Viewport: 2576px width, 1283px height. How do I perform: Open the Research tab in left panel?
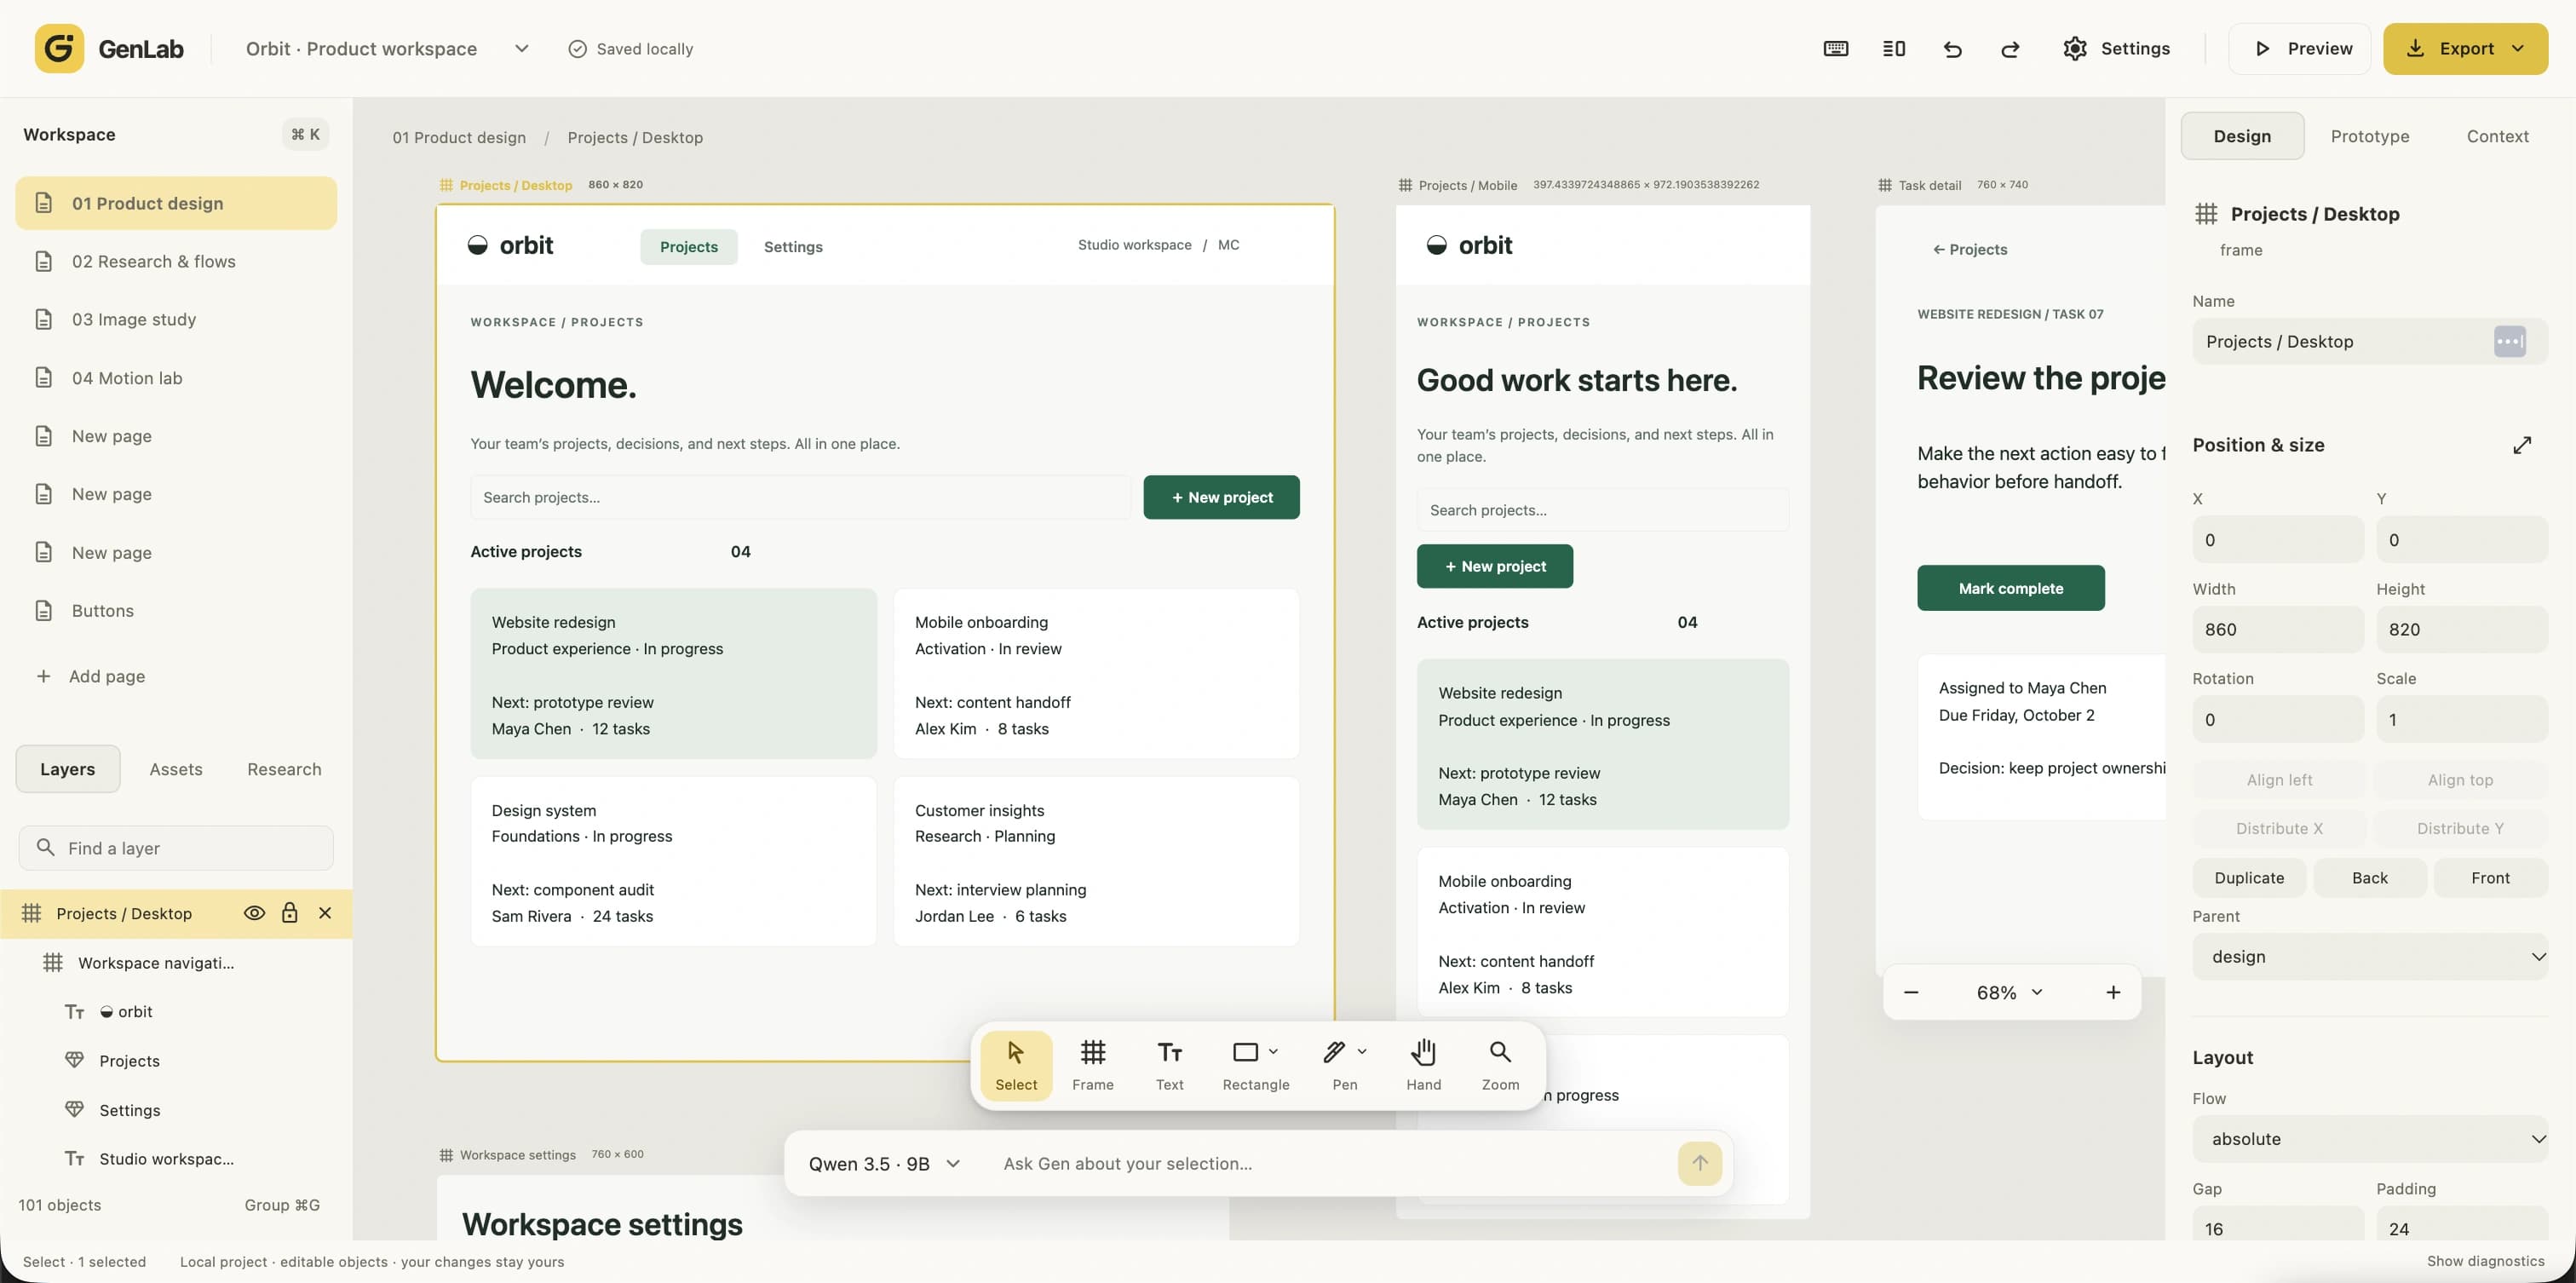tap(284, 769)
